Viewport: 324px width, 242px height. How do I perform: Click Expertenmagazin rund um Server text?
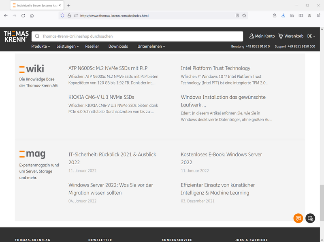tap(39, 171)
